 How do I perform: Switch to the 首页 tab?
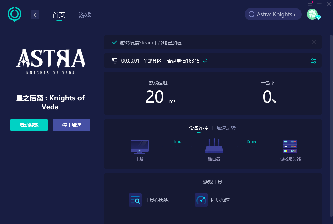pyautogui.click(x=59, y=15)
